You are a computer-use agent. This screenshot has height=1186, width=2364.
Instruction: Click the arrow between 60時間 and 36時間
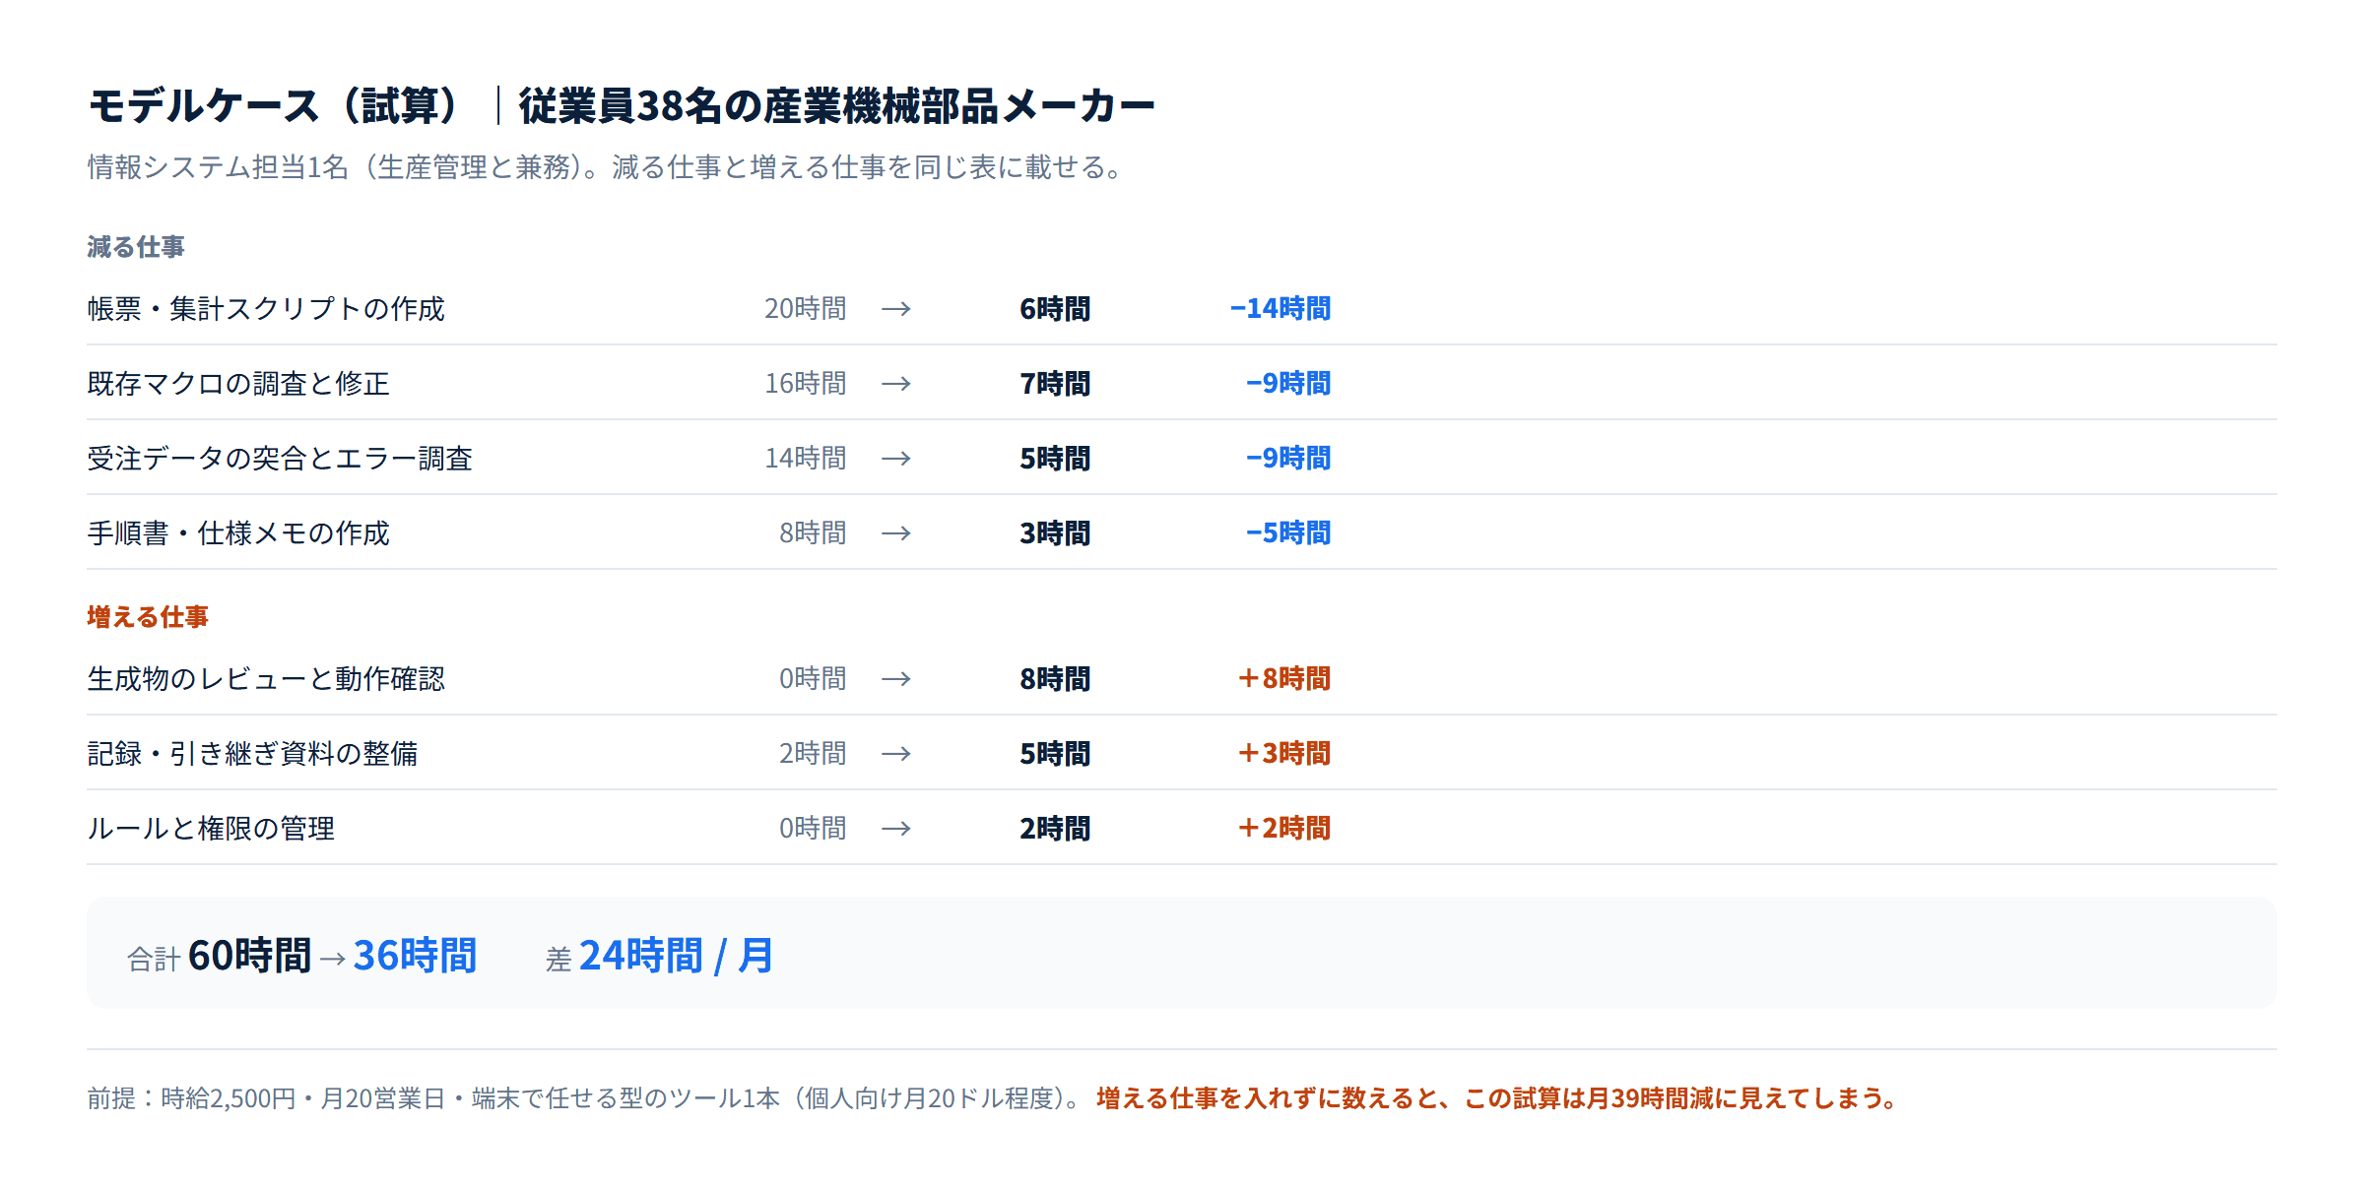[333, 959]
